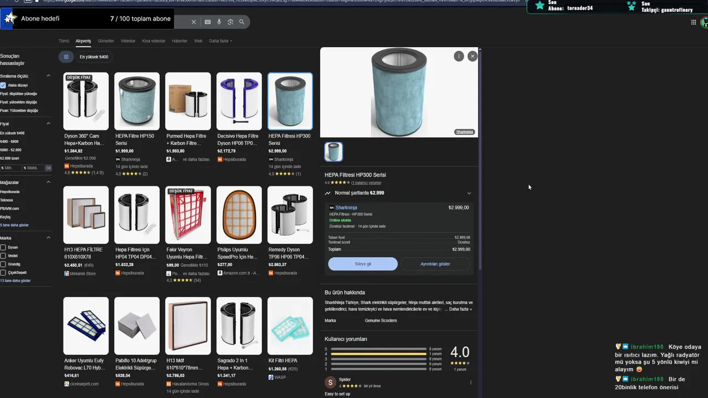Switch to the Videolar tab
Screen dimensions: 708x398
pyautogui.click(x=128, y=41)
